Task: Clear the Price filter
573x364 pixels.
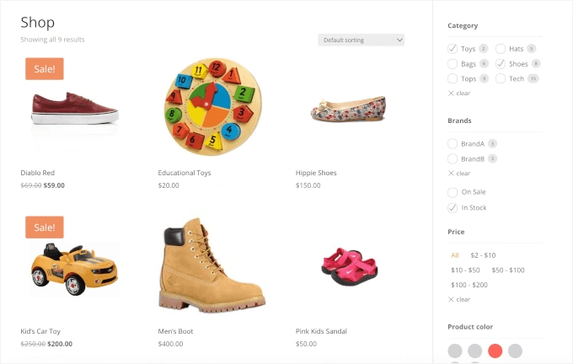Action: [459, 299]
